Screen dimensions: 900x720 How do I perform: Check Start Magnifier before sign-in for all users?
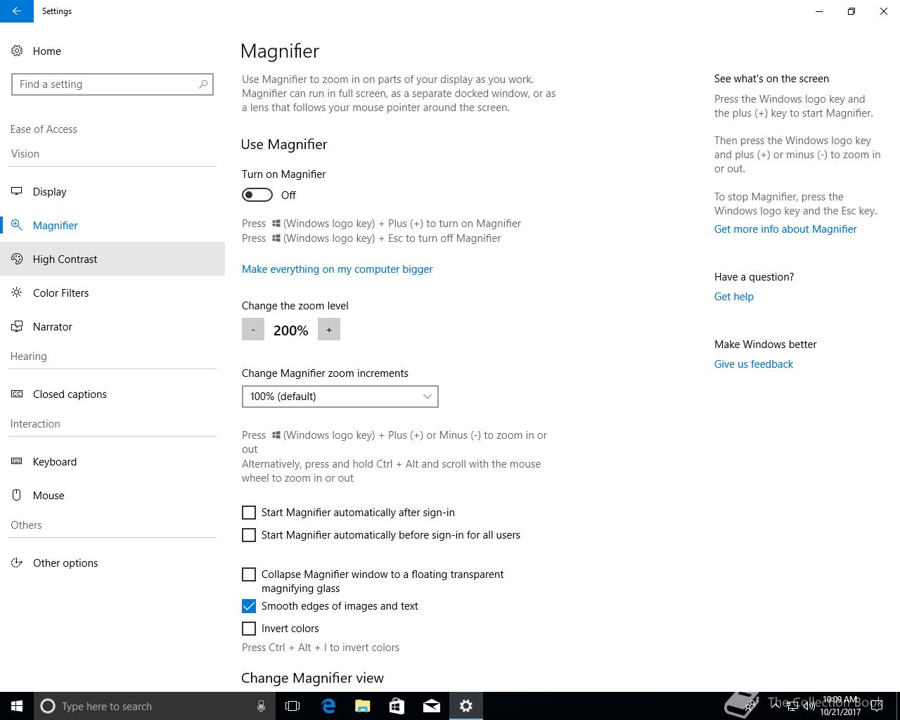click(249, 535)
